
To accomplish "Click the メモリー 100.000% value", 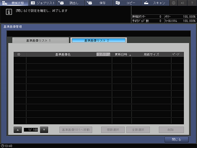I will (x=189, y=17).
